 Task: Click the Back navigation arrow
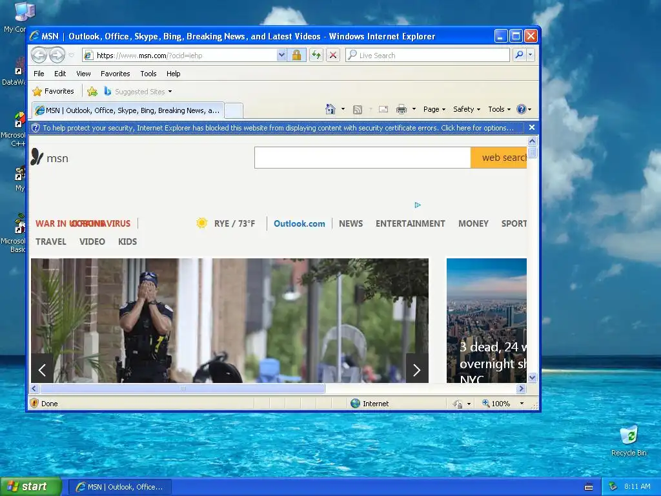39,56
